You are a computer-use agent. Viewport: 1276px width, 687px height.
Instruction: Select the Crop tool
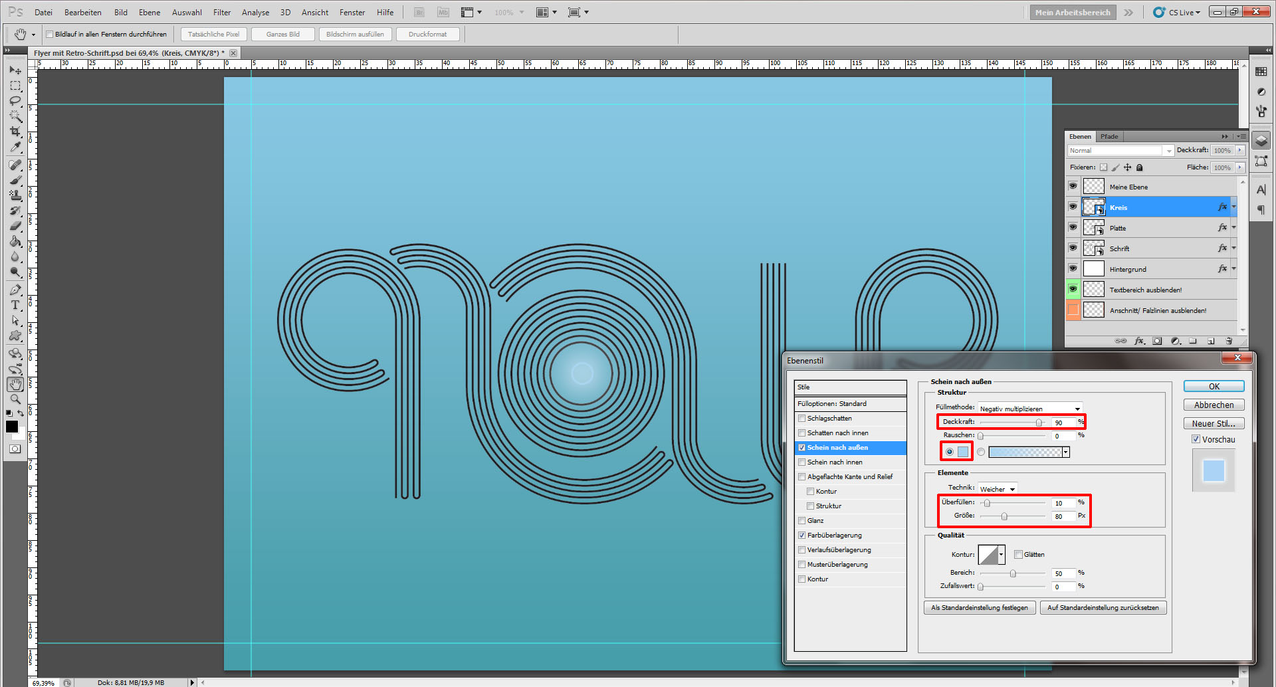click(15, 132)
